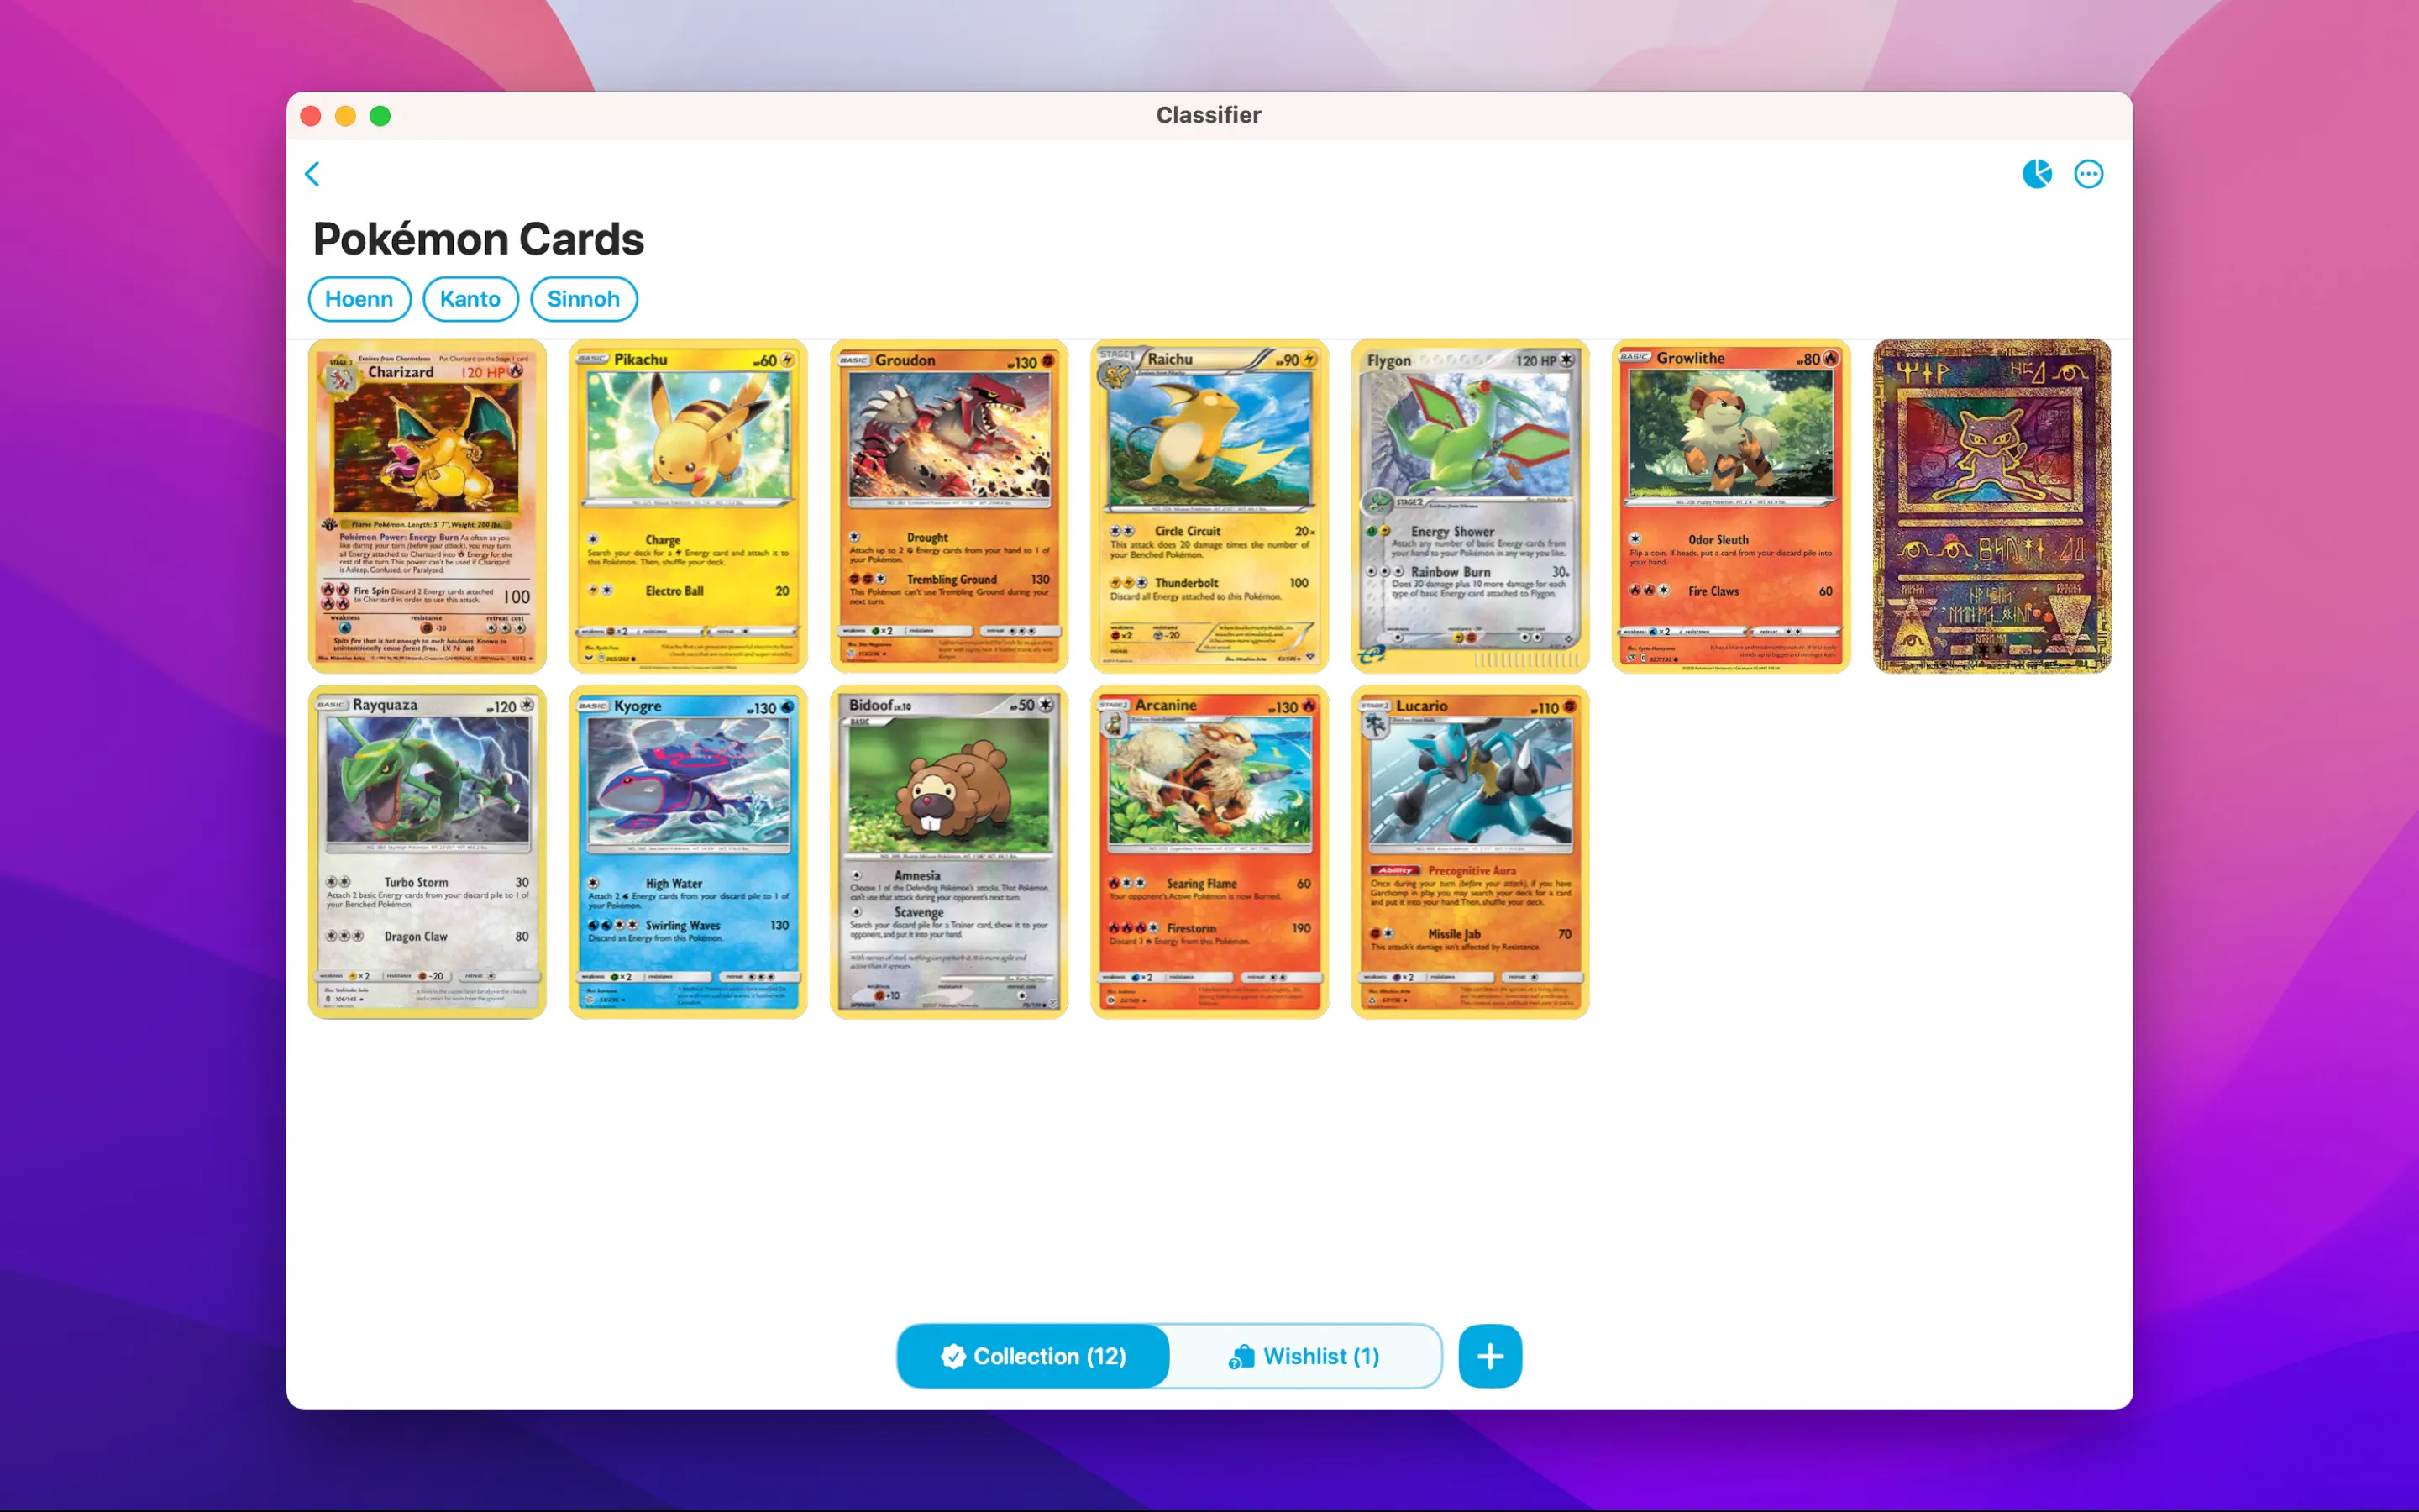Click the green fullscreen window button

(x=380, y=116)
